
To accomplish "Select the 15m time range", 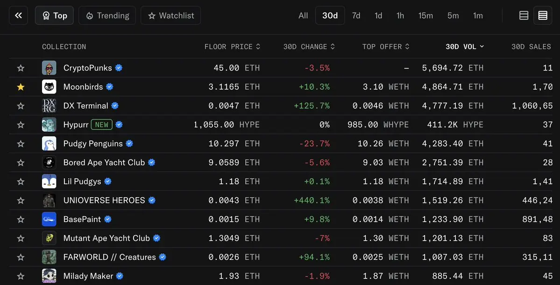I will [x=425, y=15].
